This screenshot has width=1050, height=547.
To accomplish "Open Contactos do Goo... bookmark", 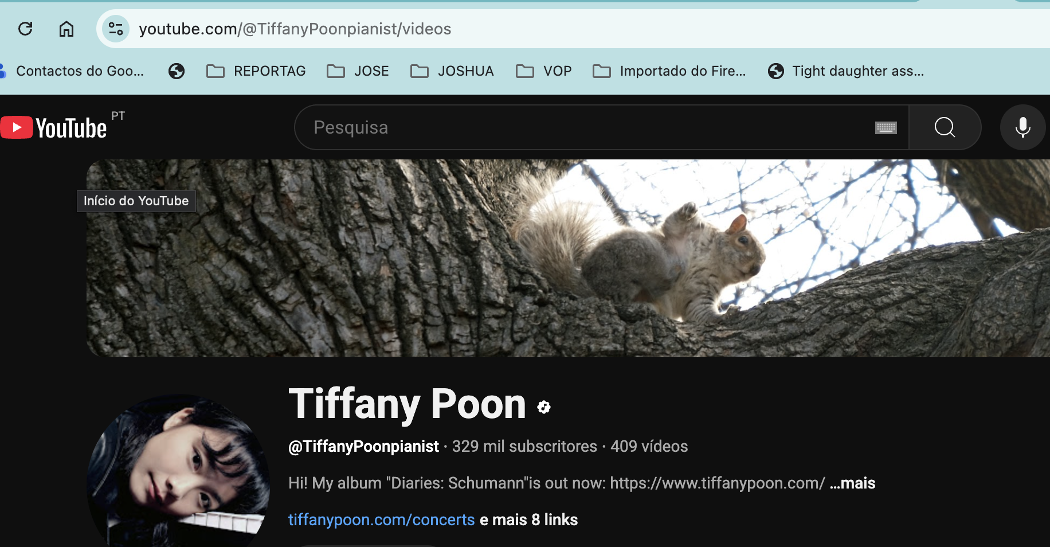I will (73, 71).
